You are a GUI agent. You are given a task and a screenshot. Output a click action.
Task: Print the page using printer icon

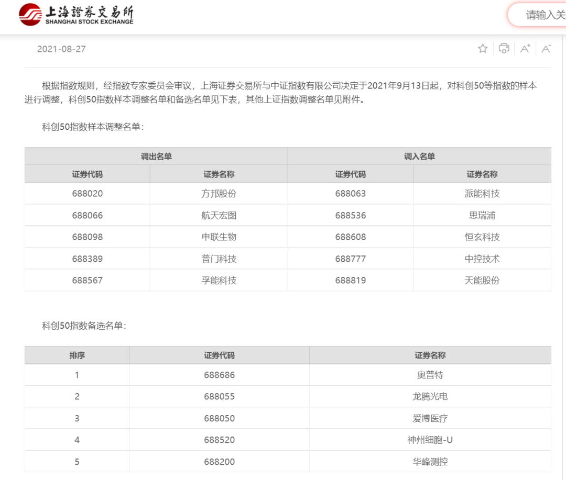tap(504, 48)
